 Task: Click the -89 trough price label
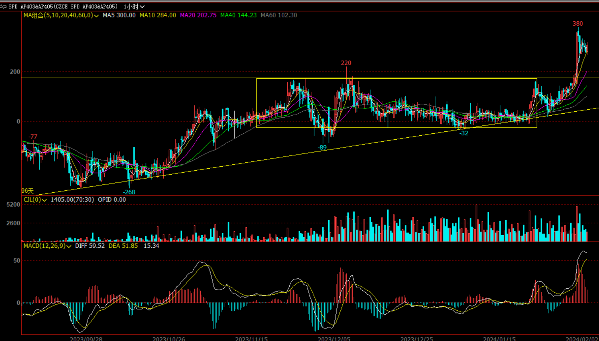(x=322, y=148)
